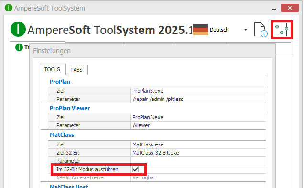
Task: Open the settings sliders icon
Action: point(282,30)
